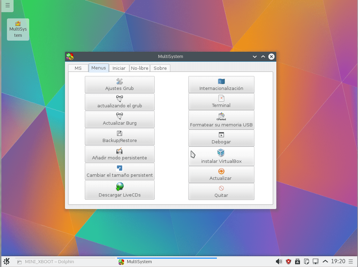Select the Menus tab
This screenshot has height=267, width=358.
(99, 68)
